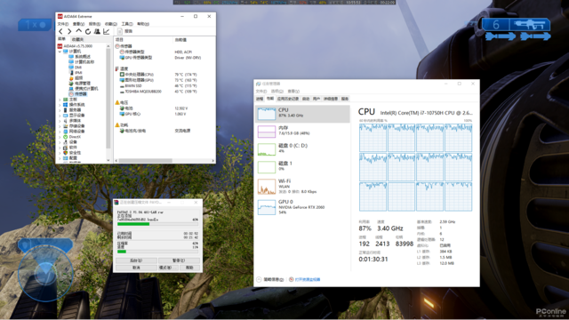Click the up-level arrow in AIDA64 toolbar
Image resolution: width=569 pixels, height=320 pixels.
click(78, 32)
